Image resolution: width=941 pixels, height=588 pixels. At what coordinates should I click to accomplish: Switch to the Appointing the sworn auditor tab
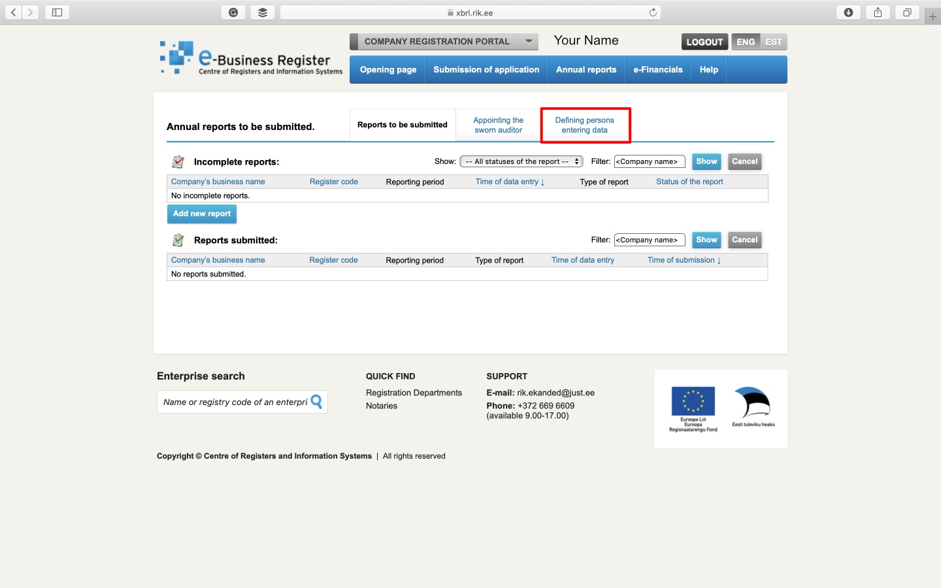click(498, 125)
